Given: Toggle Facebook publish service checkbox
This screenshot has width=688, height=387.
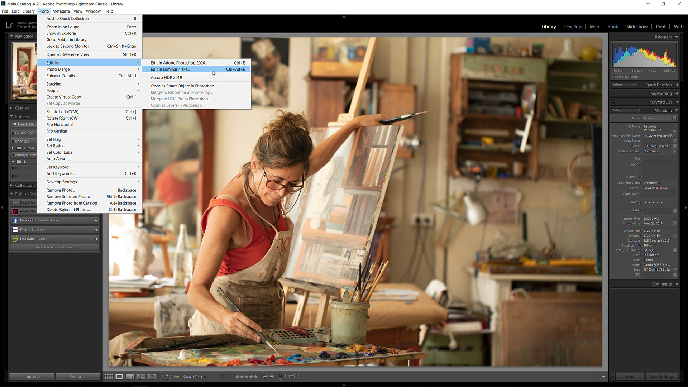Looking at the screenshot, I should click(96, 220).
